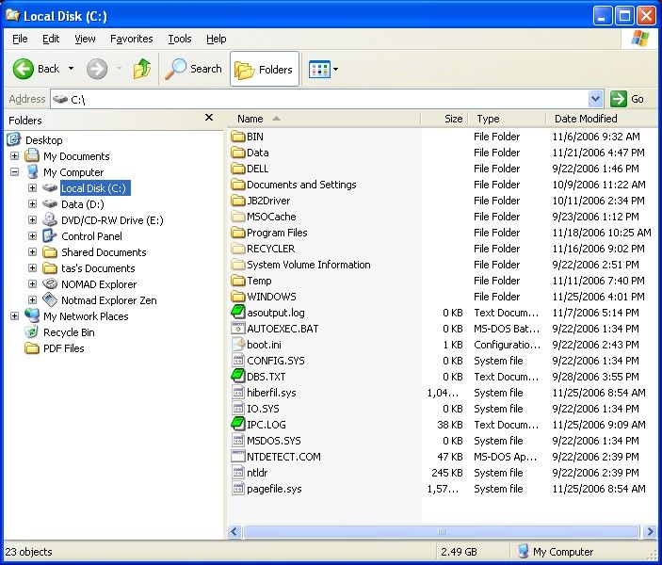Screen dimensions: 662x565
Task: Open Search with the magnifier icon
Action: tap(193, 69)
